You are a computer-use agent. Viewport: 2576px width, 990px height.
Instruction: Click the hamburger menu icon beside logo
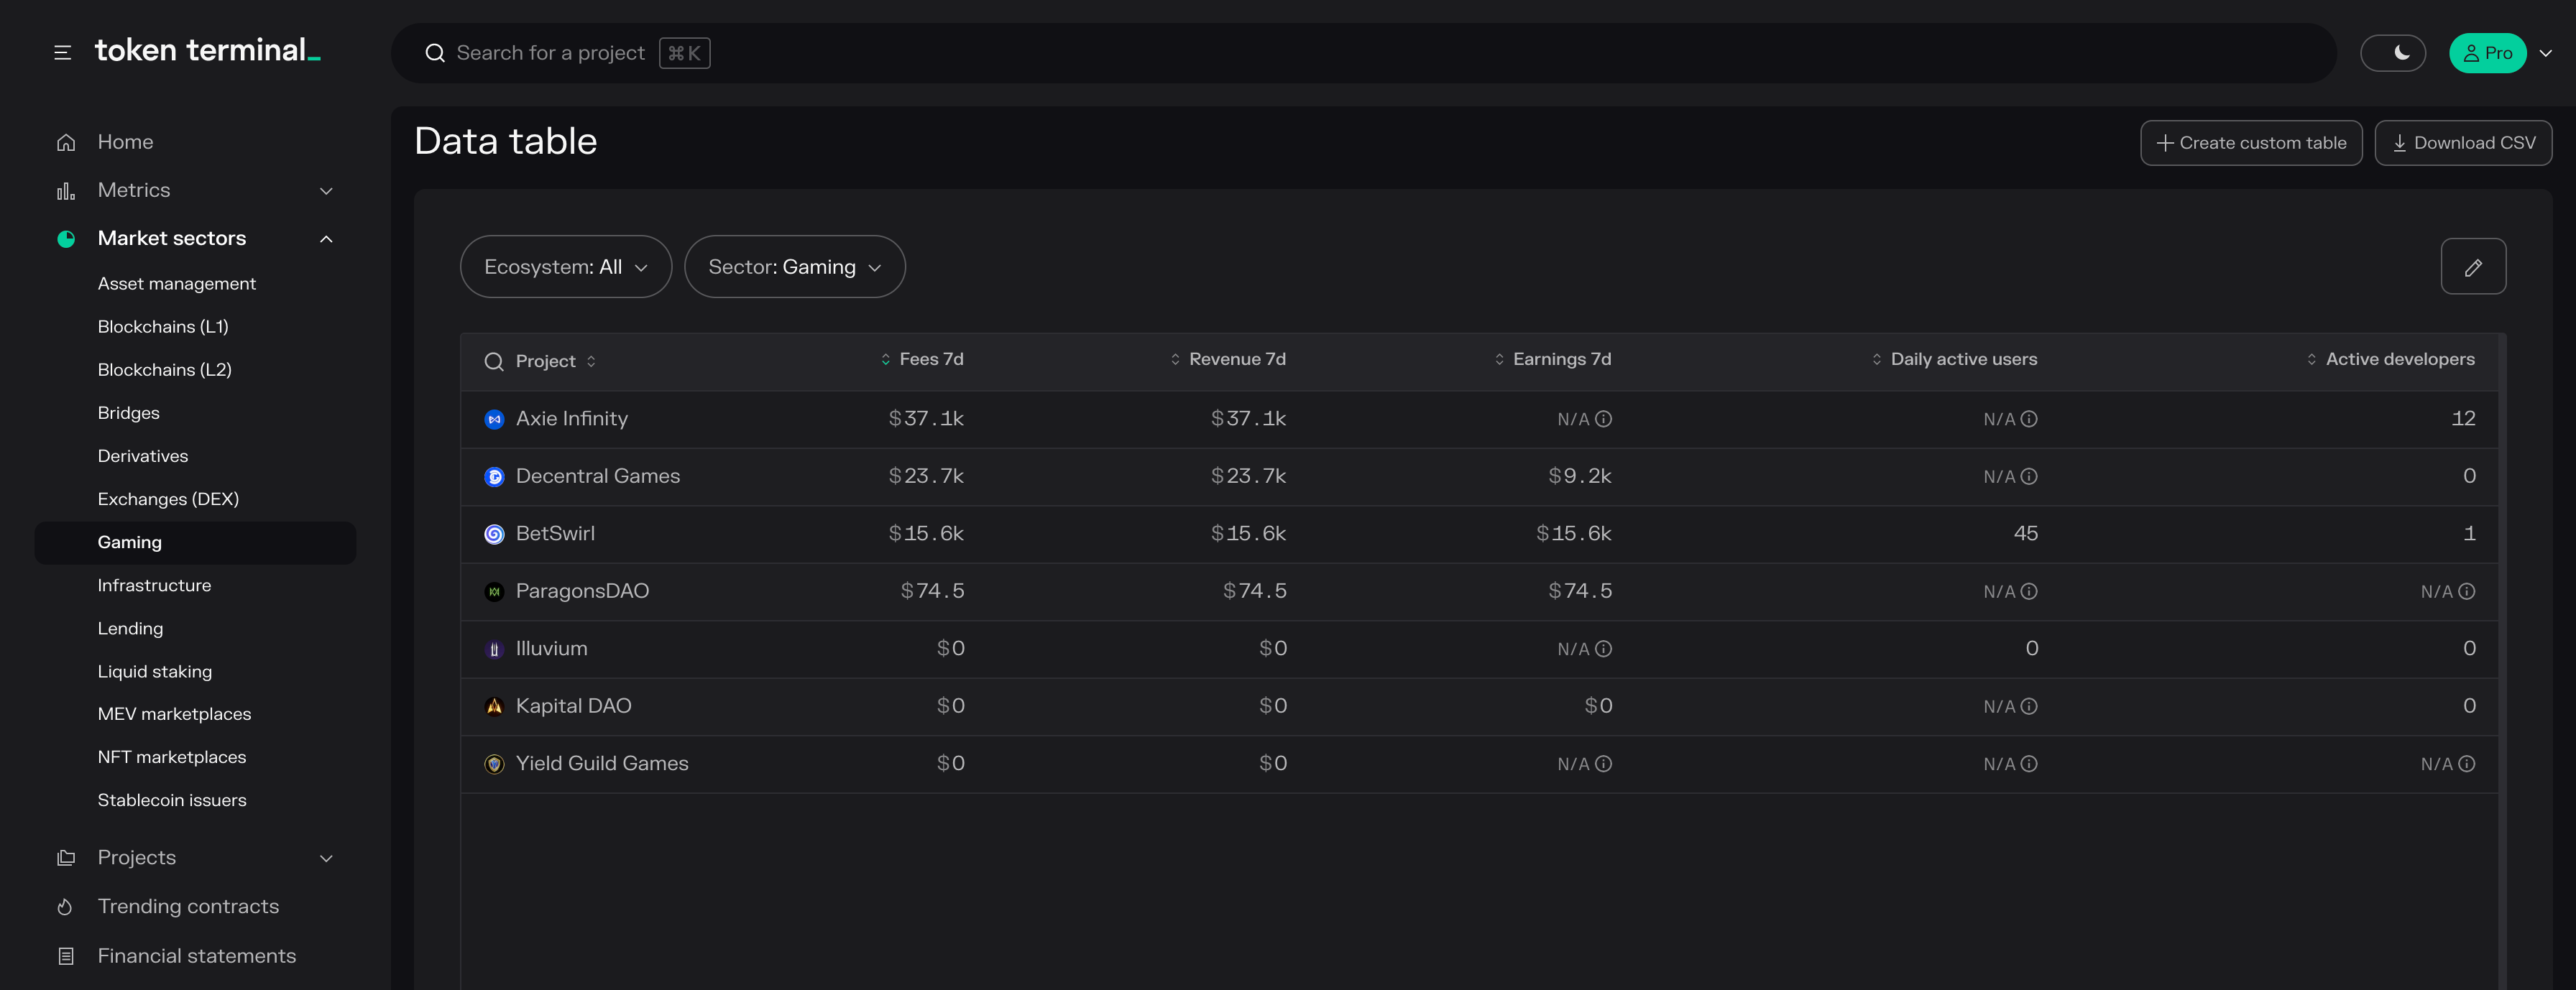(x=62, y=53)
